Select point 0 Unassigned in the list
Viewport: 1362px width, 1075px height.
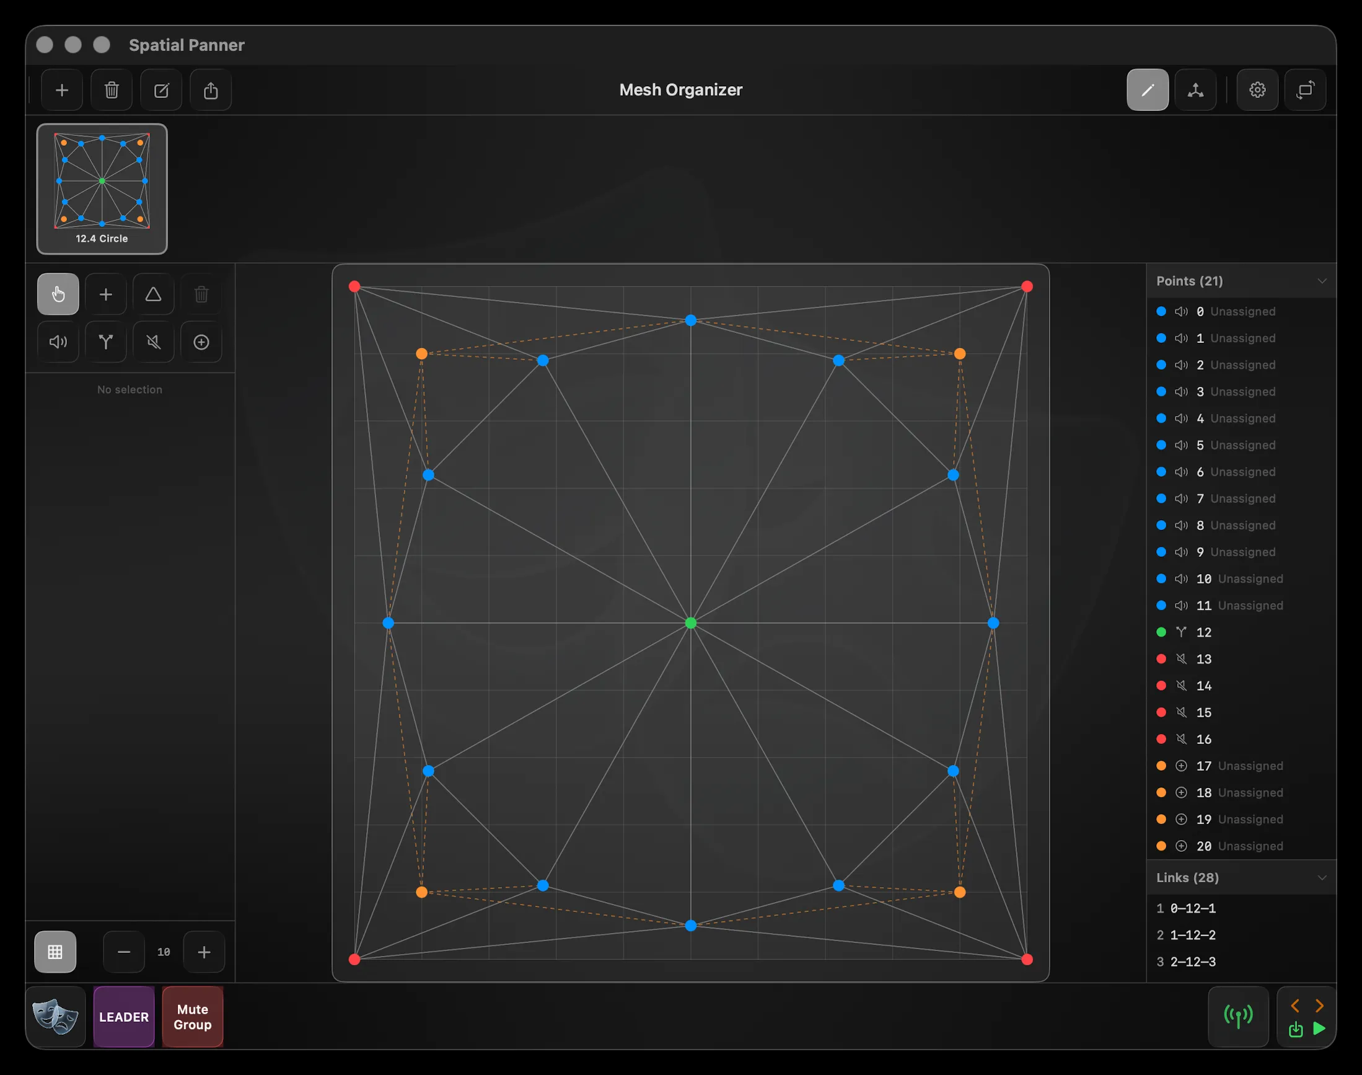point(1241,312)
